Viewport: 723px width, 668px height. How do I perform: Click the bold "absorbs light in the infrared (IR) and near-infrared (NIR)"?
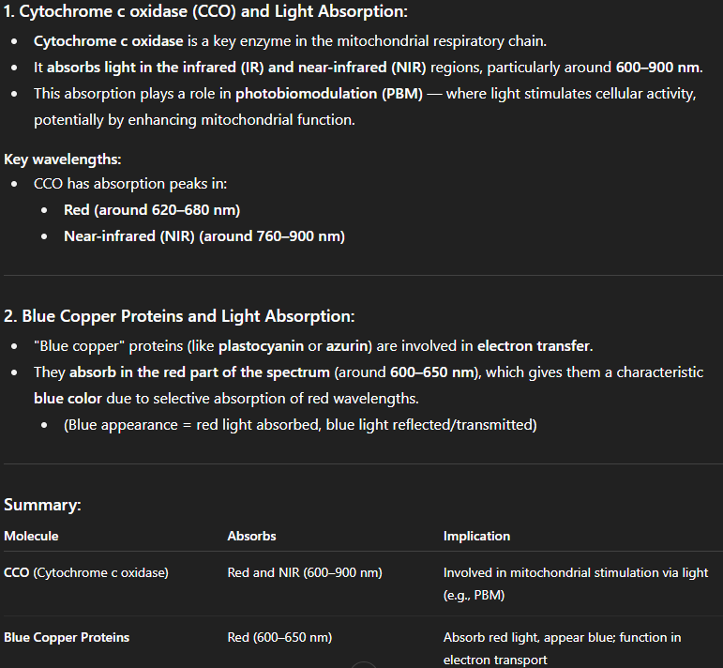[236, 68]
